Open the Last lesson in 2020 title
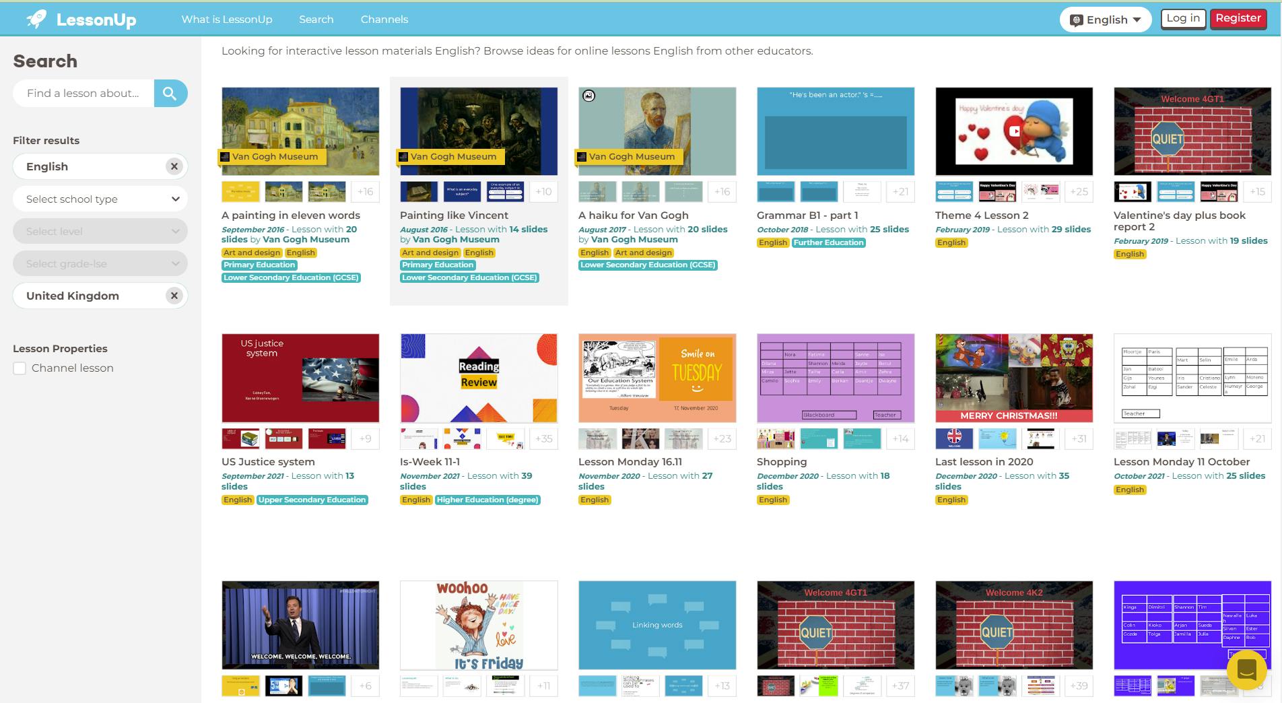Image resolution: width=1282 pixels, height=703 pixels. pos(984,462)
